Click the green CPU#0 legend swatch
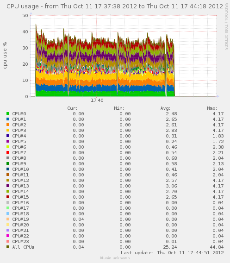This screenshot has width=230, height=263. point(8,113)
